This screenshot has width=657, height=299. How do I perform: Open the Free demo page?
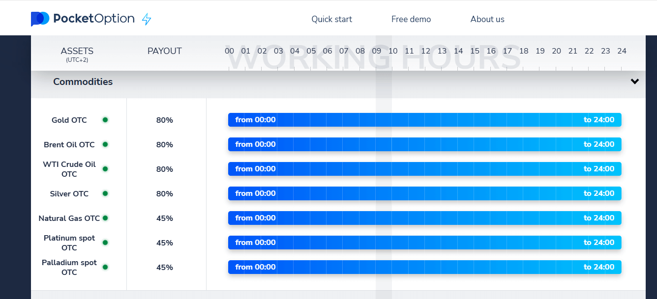click(x=411, y=19)
